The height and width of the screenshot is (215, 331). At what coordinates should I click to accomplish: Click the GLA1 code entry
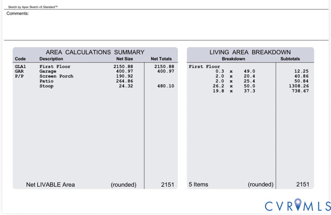pos(20,66)
